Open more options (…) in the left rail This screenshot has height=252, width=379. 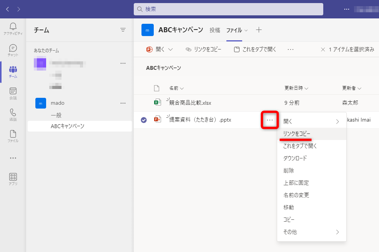(13, 158)
